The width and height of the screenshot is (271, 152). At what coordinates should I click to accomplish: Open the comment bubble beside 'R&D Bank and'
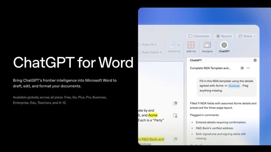point(175,139)
